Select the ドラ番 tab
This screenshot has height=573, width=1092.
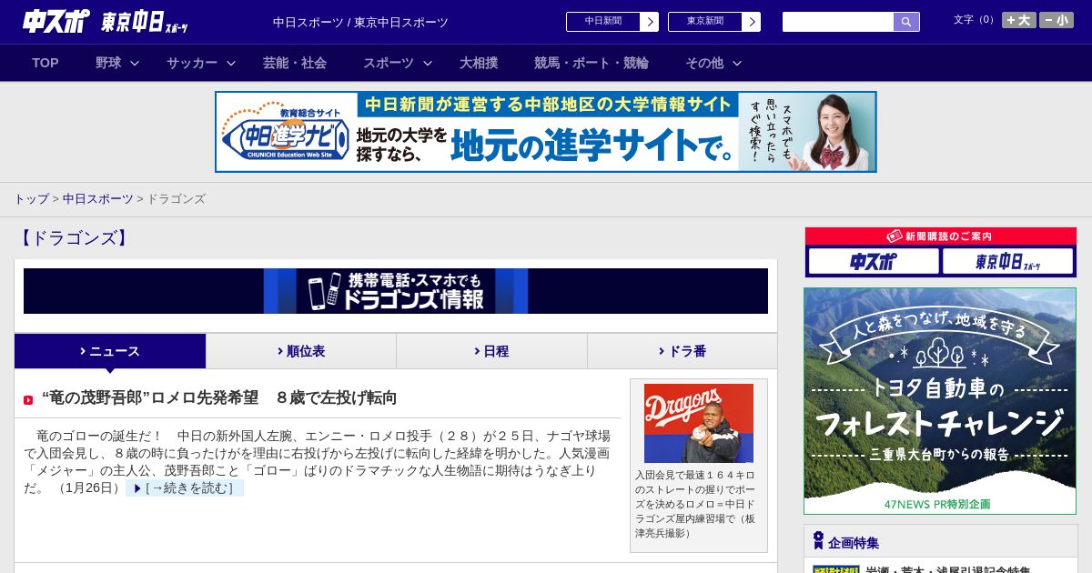682,351
